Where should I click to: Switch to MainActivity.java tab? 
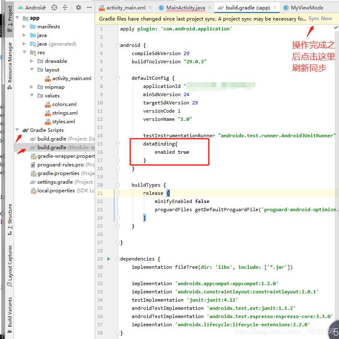pos(186,8)
